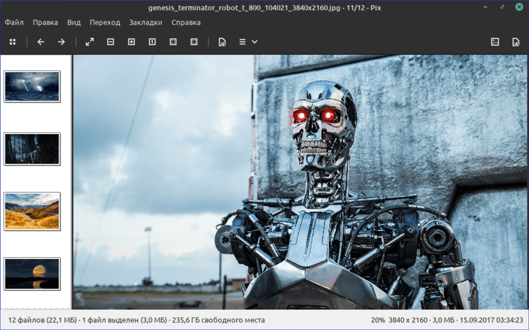Go to previous image with left arrow

[x=41, y=42]
